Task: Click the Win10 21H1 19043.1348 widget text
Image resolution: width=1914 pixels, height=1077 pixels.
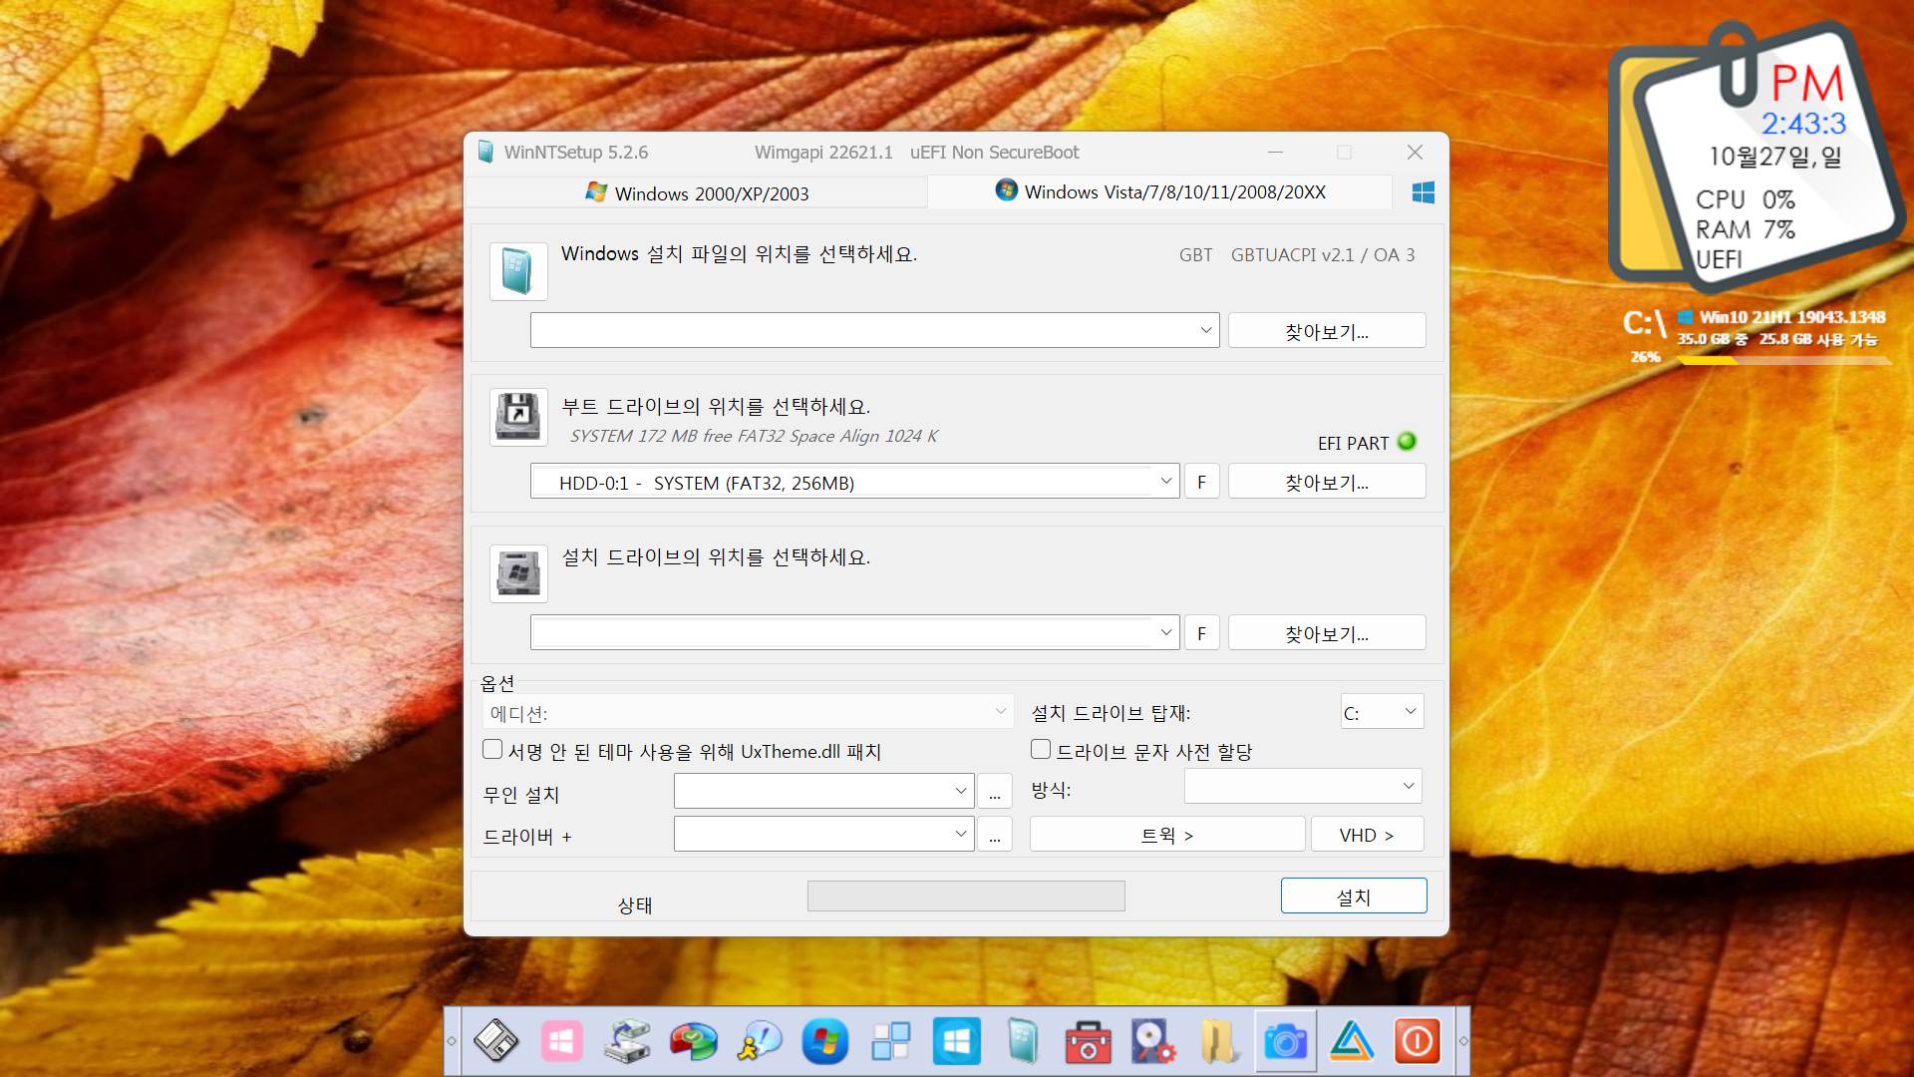Action: pos(1791,317)
